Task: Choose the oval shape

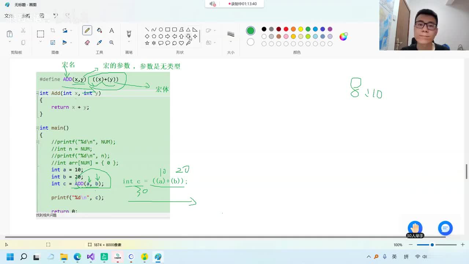Action: tap(161, 30)
